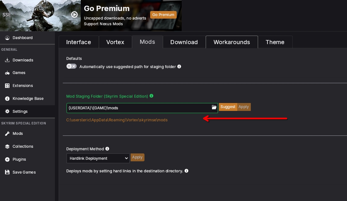This screenshot has height=201, width=347.
Task: Toggle automatically use suggested staging path
Action: [x=72, y=66]
